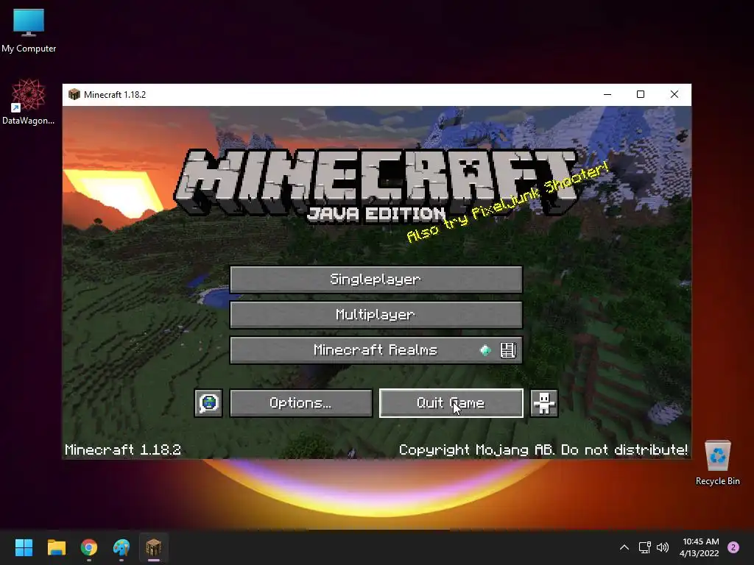Open Minecraft Realms
The height and width of the screenshot is (565, 754).
pyautogui.click(x=376, y=349)
